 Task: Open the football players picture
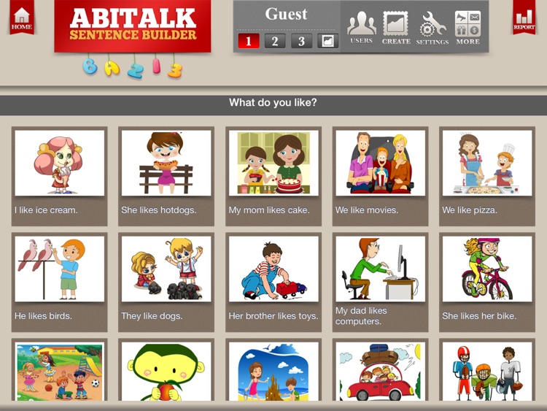(x=487, y=372)
